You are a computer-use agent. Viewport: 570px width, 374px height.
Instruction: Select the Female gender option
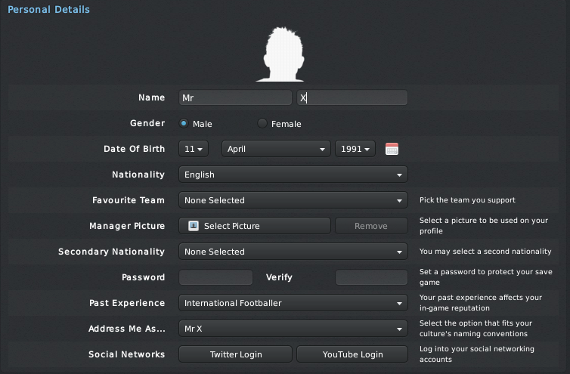[262, 124]
